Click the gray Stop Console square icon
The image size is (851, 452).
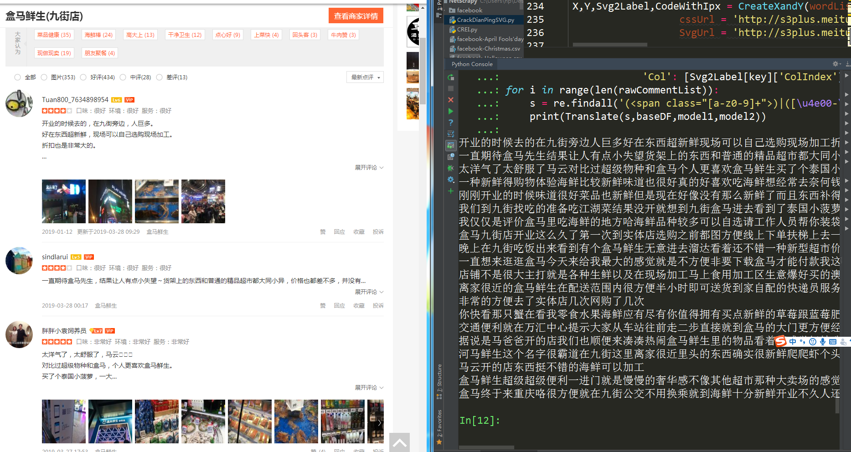pyautogui.click(x=450, y=88)
